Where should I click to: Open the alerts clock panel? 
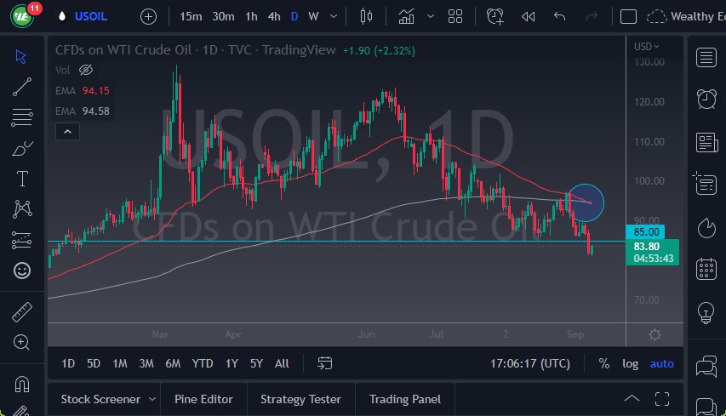click(x=706, y=99)
